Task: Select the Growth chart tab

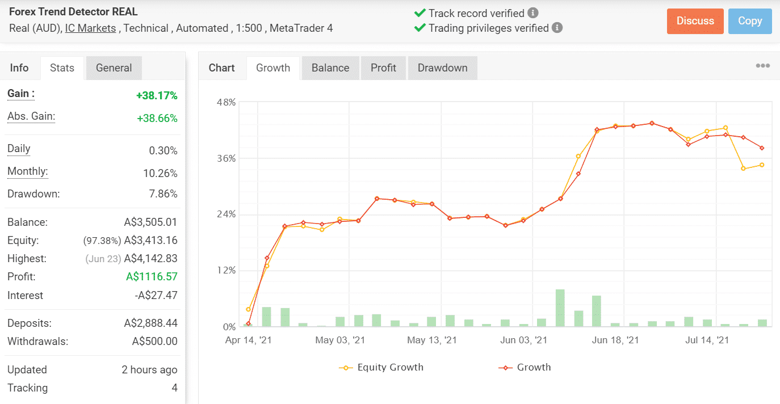Action: point(273,68)
